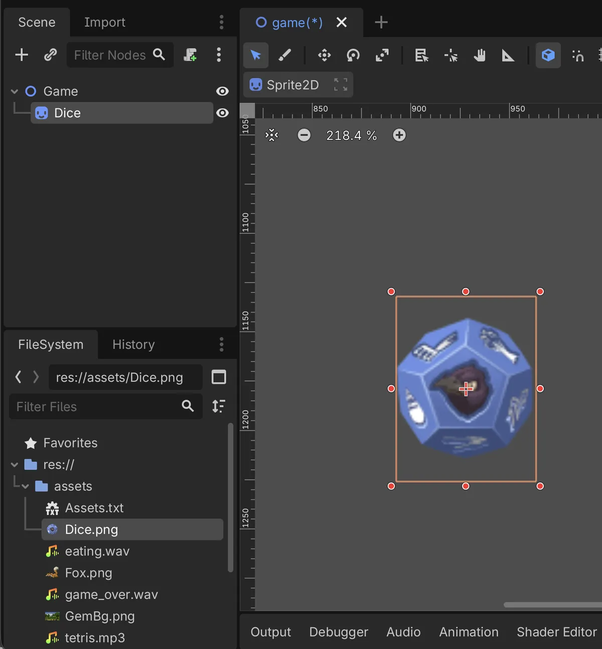Activate the Pan Mode hand tool
This screenshot has width=602, height=649.
tap(480, 55)
